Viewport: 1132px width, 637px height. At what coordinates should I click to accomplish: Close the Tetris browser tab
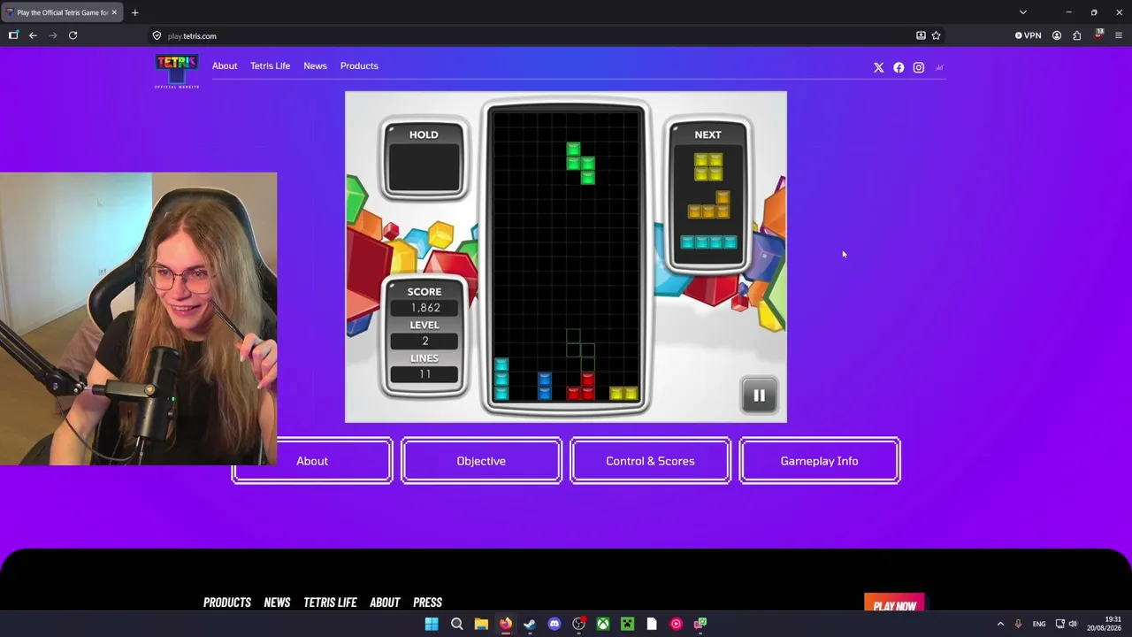point(114,12)
